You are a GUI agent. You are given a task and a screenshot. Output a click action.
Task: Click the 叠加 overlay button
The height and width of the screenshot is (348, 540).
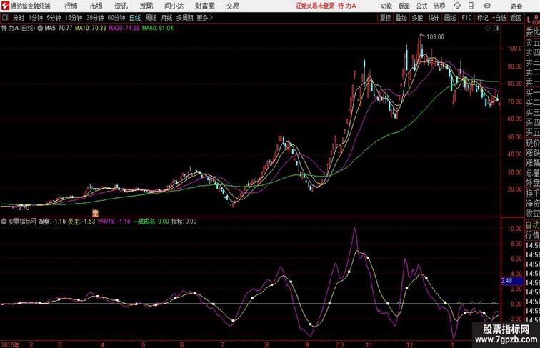(401, 18)
